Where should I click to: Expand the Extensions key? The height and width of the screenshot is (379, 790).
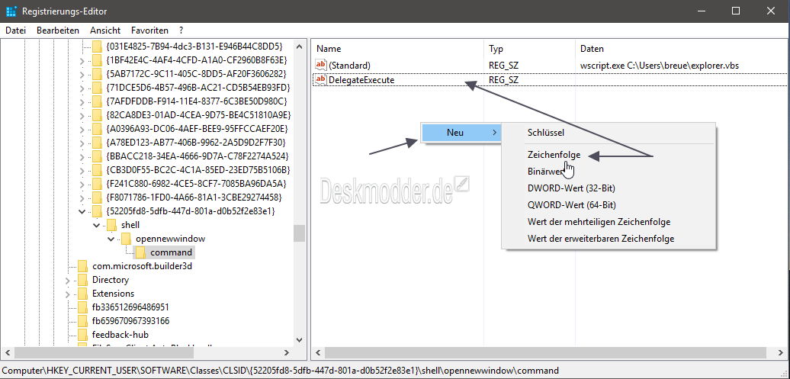68,294
